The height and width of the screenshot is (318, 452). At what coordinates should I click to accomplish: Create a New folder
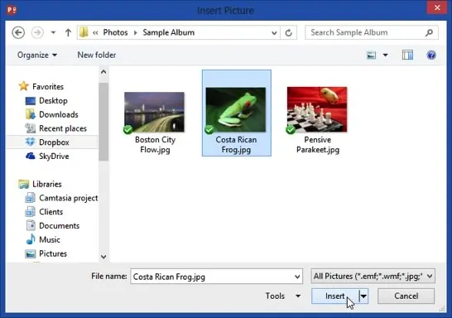[97, 55]
